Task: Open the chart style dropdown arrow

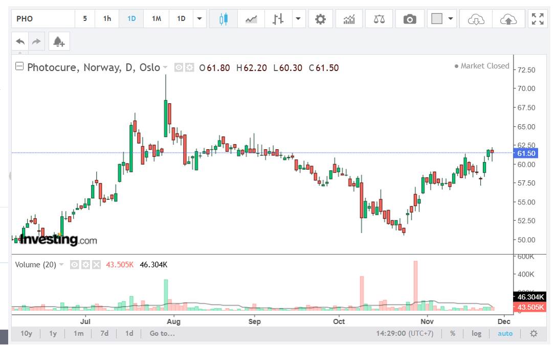Action: 298,19
